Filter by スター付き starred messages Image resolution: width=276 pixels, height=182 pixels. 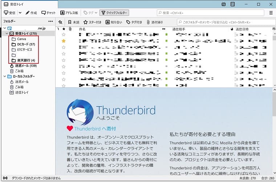click(x=92, y=22)
